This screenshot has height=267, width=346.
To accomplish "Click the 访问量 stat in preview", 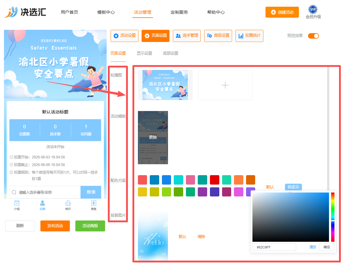I will 86,130.
